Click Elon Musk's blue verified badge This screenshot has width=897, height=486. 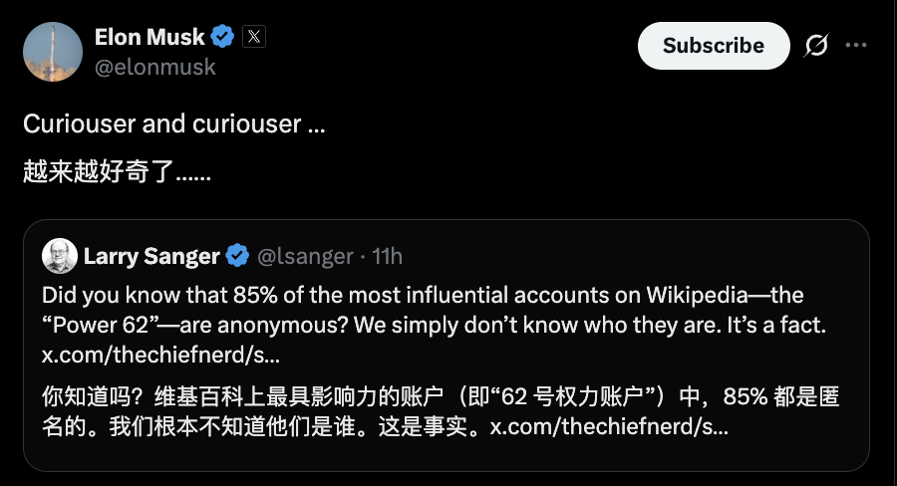pyautogui.click(x=222, y=38)
